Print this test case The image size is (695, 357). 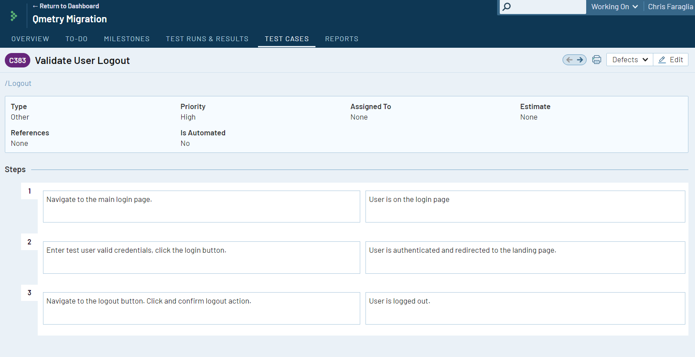597,60
